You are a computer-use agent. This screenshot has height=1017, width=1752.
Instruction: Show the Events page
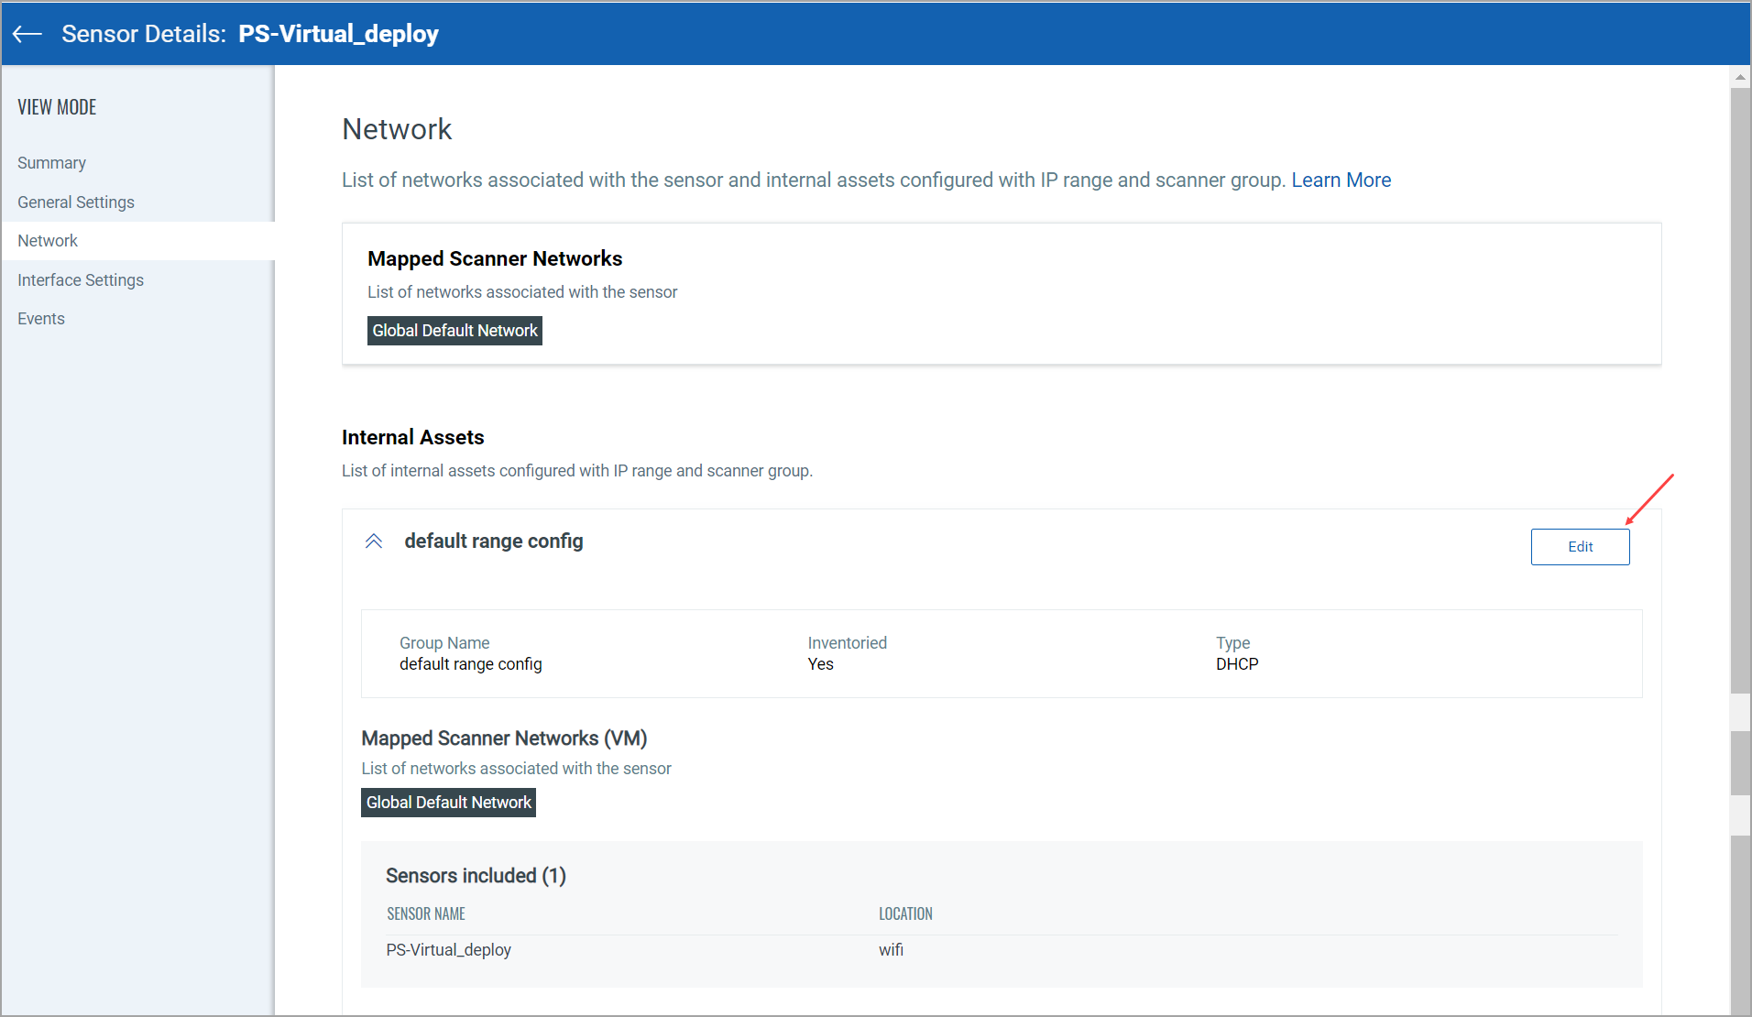coord(41,319)
